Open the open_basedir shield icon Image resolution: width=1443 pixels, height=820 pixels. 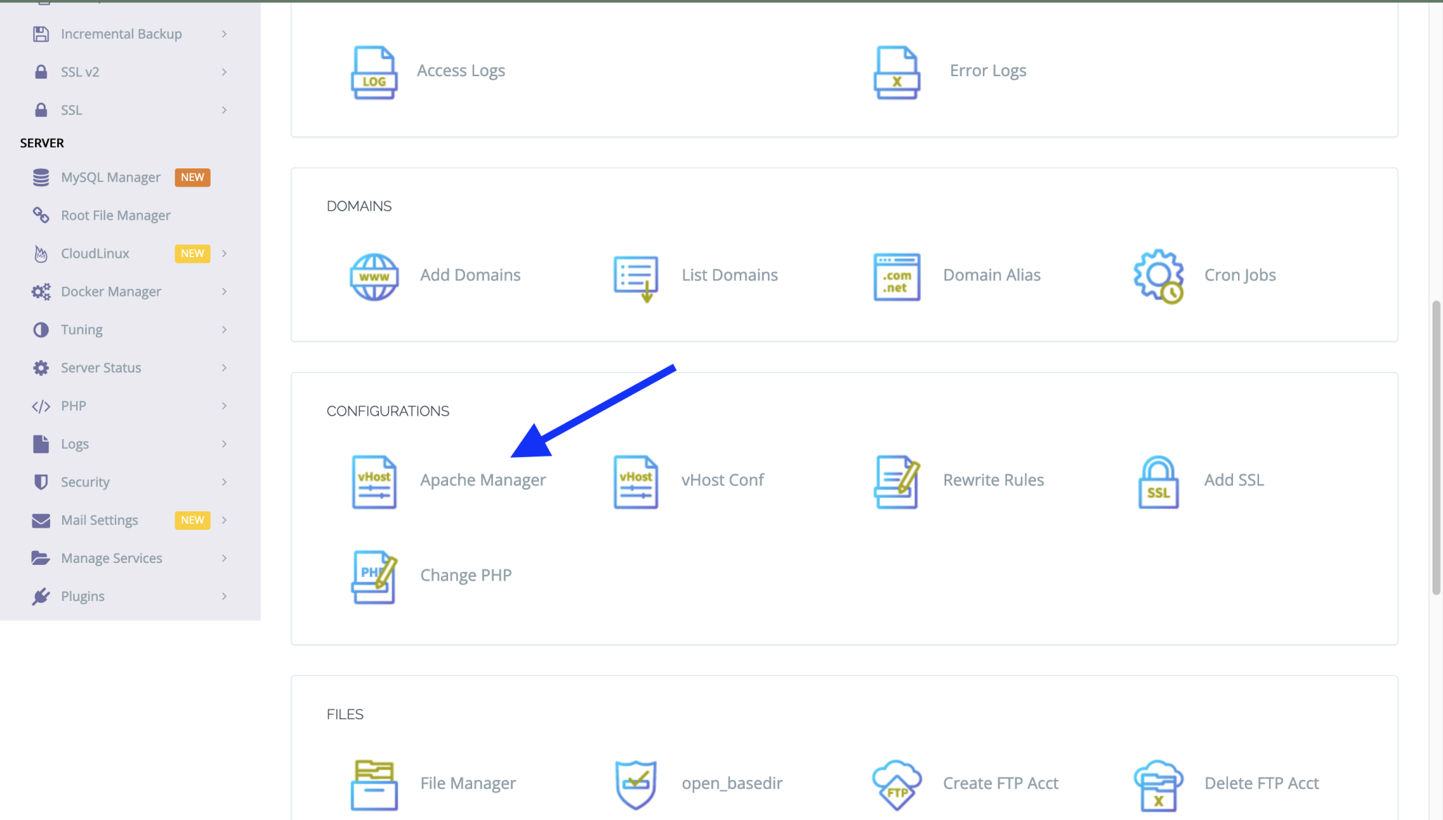635,784
